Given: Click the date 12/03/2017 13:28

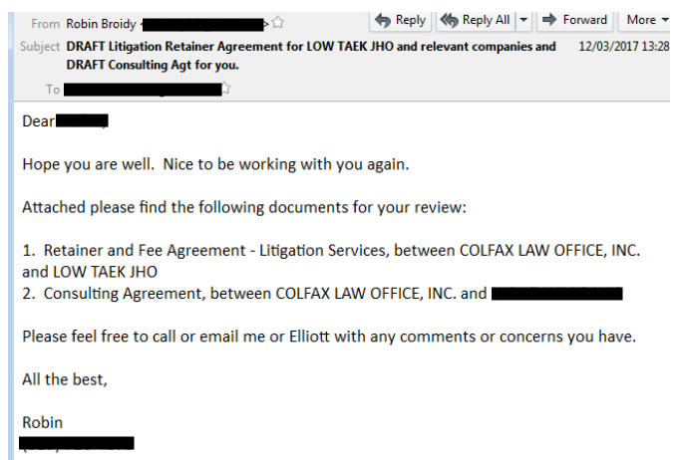Looking at the screenshot, I should [624, 46].
